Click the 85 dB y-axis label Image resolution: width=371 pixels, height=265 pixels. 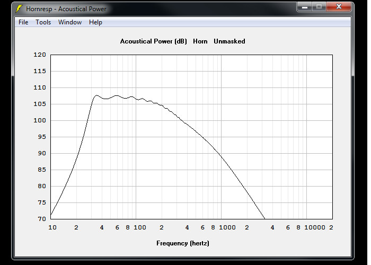pos(42,170)
